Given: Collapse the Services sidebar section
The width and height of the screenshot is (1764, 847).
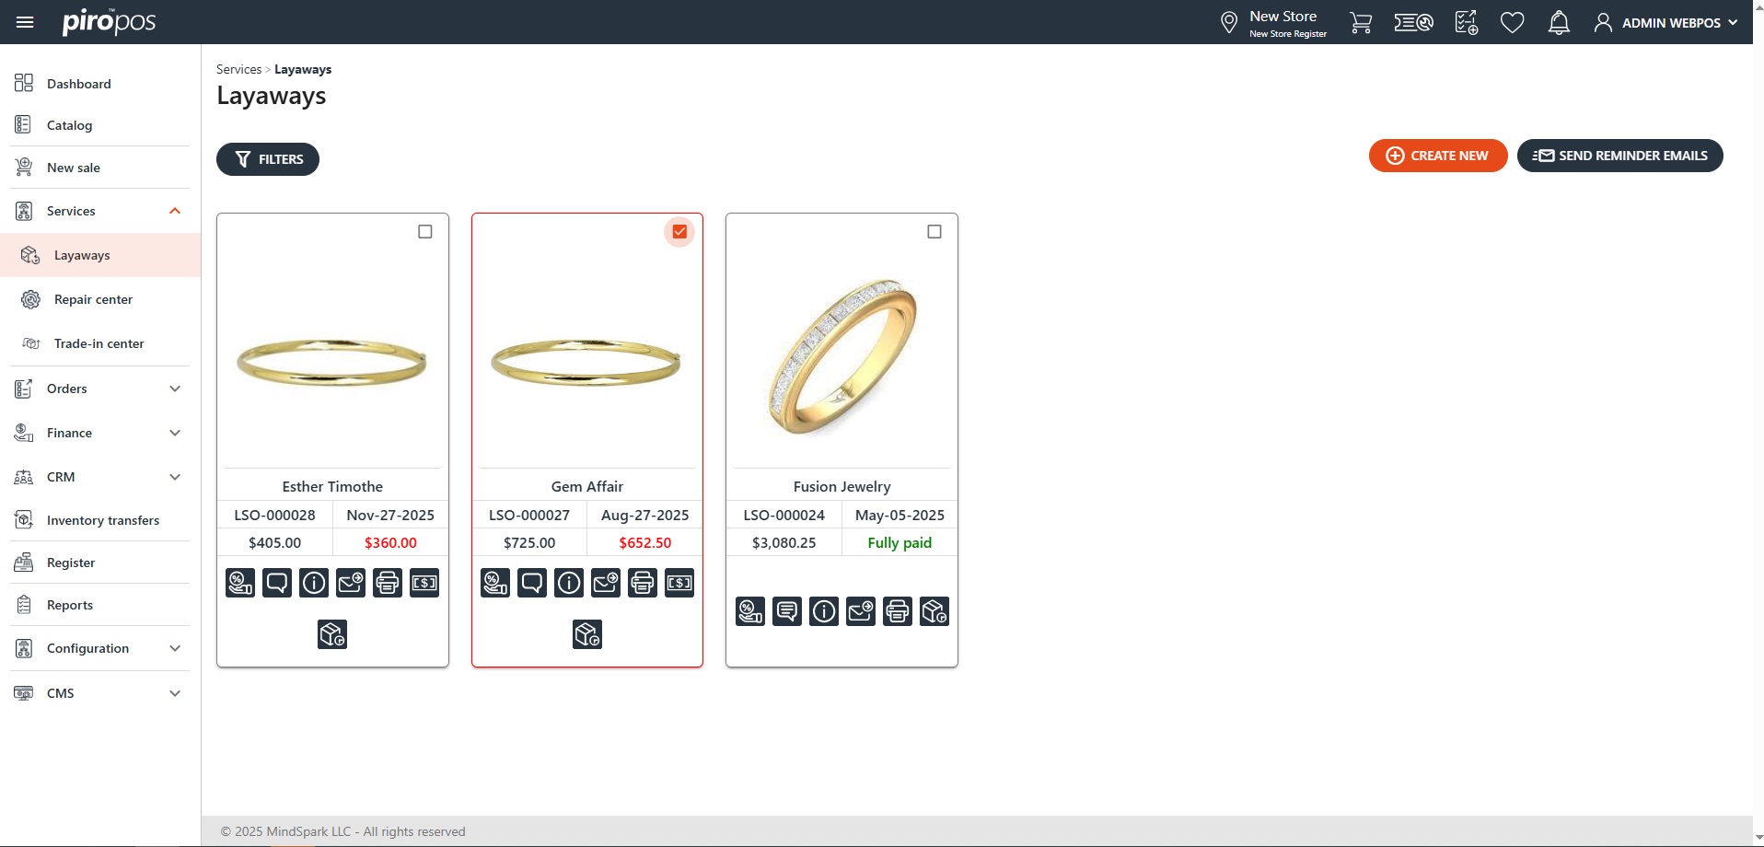Looking at the screenshot, I should (175, 211).
